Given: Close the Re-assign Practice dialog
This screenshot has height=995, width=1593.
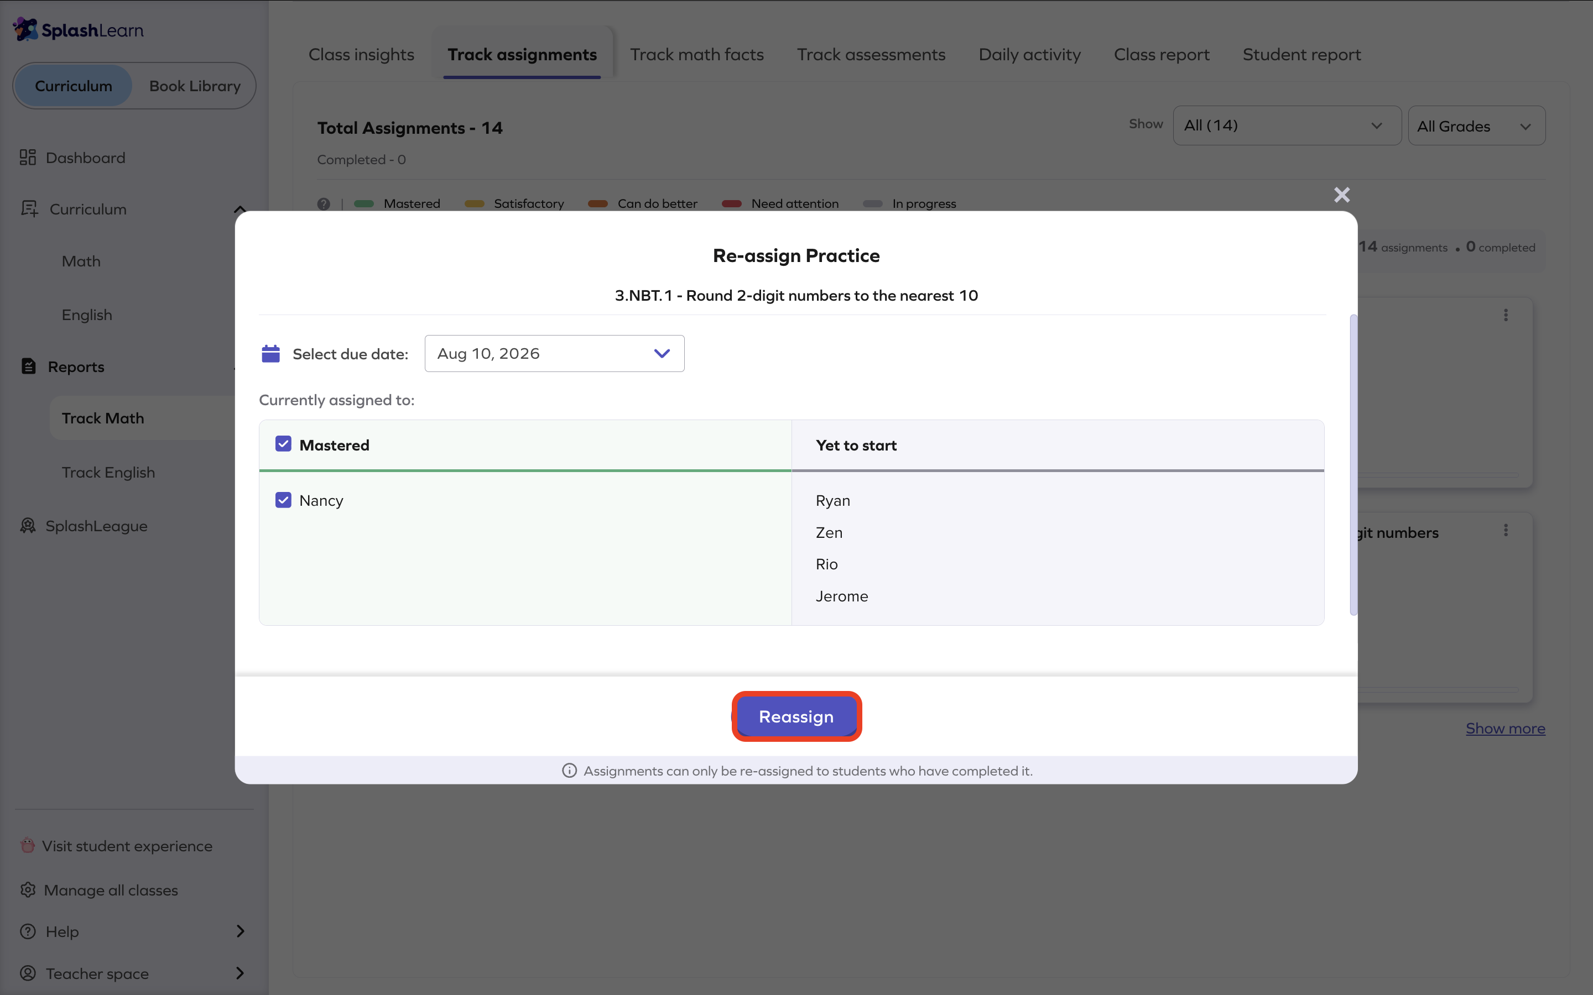Looking at the screenshot, I should [x=1341, y=195].
